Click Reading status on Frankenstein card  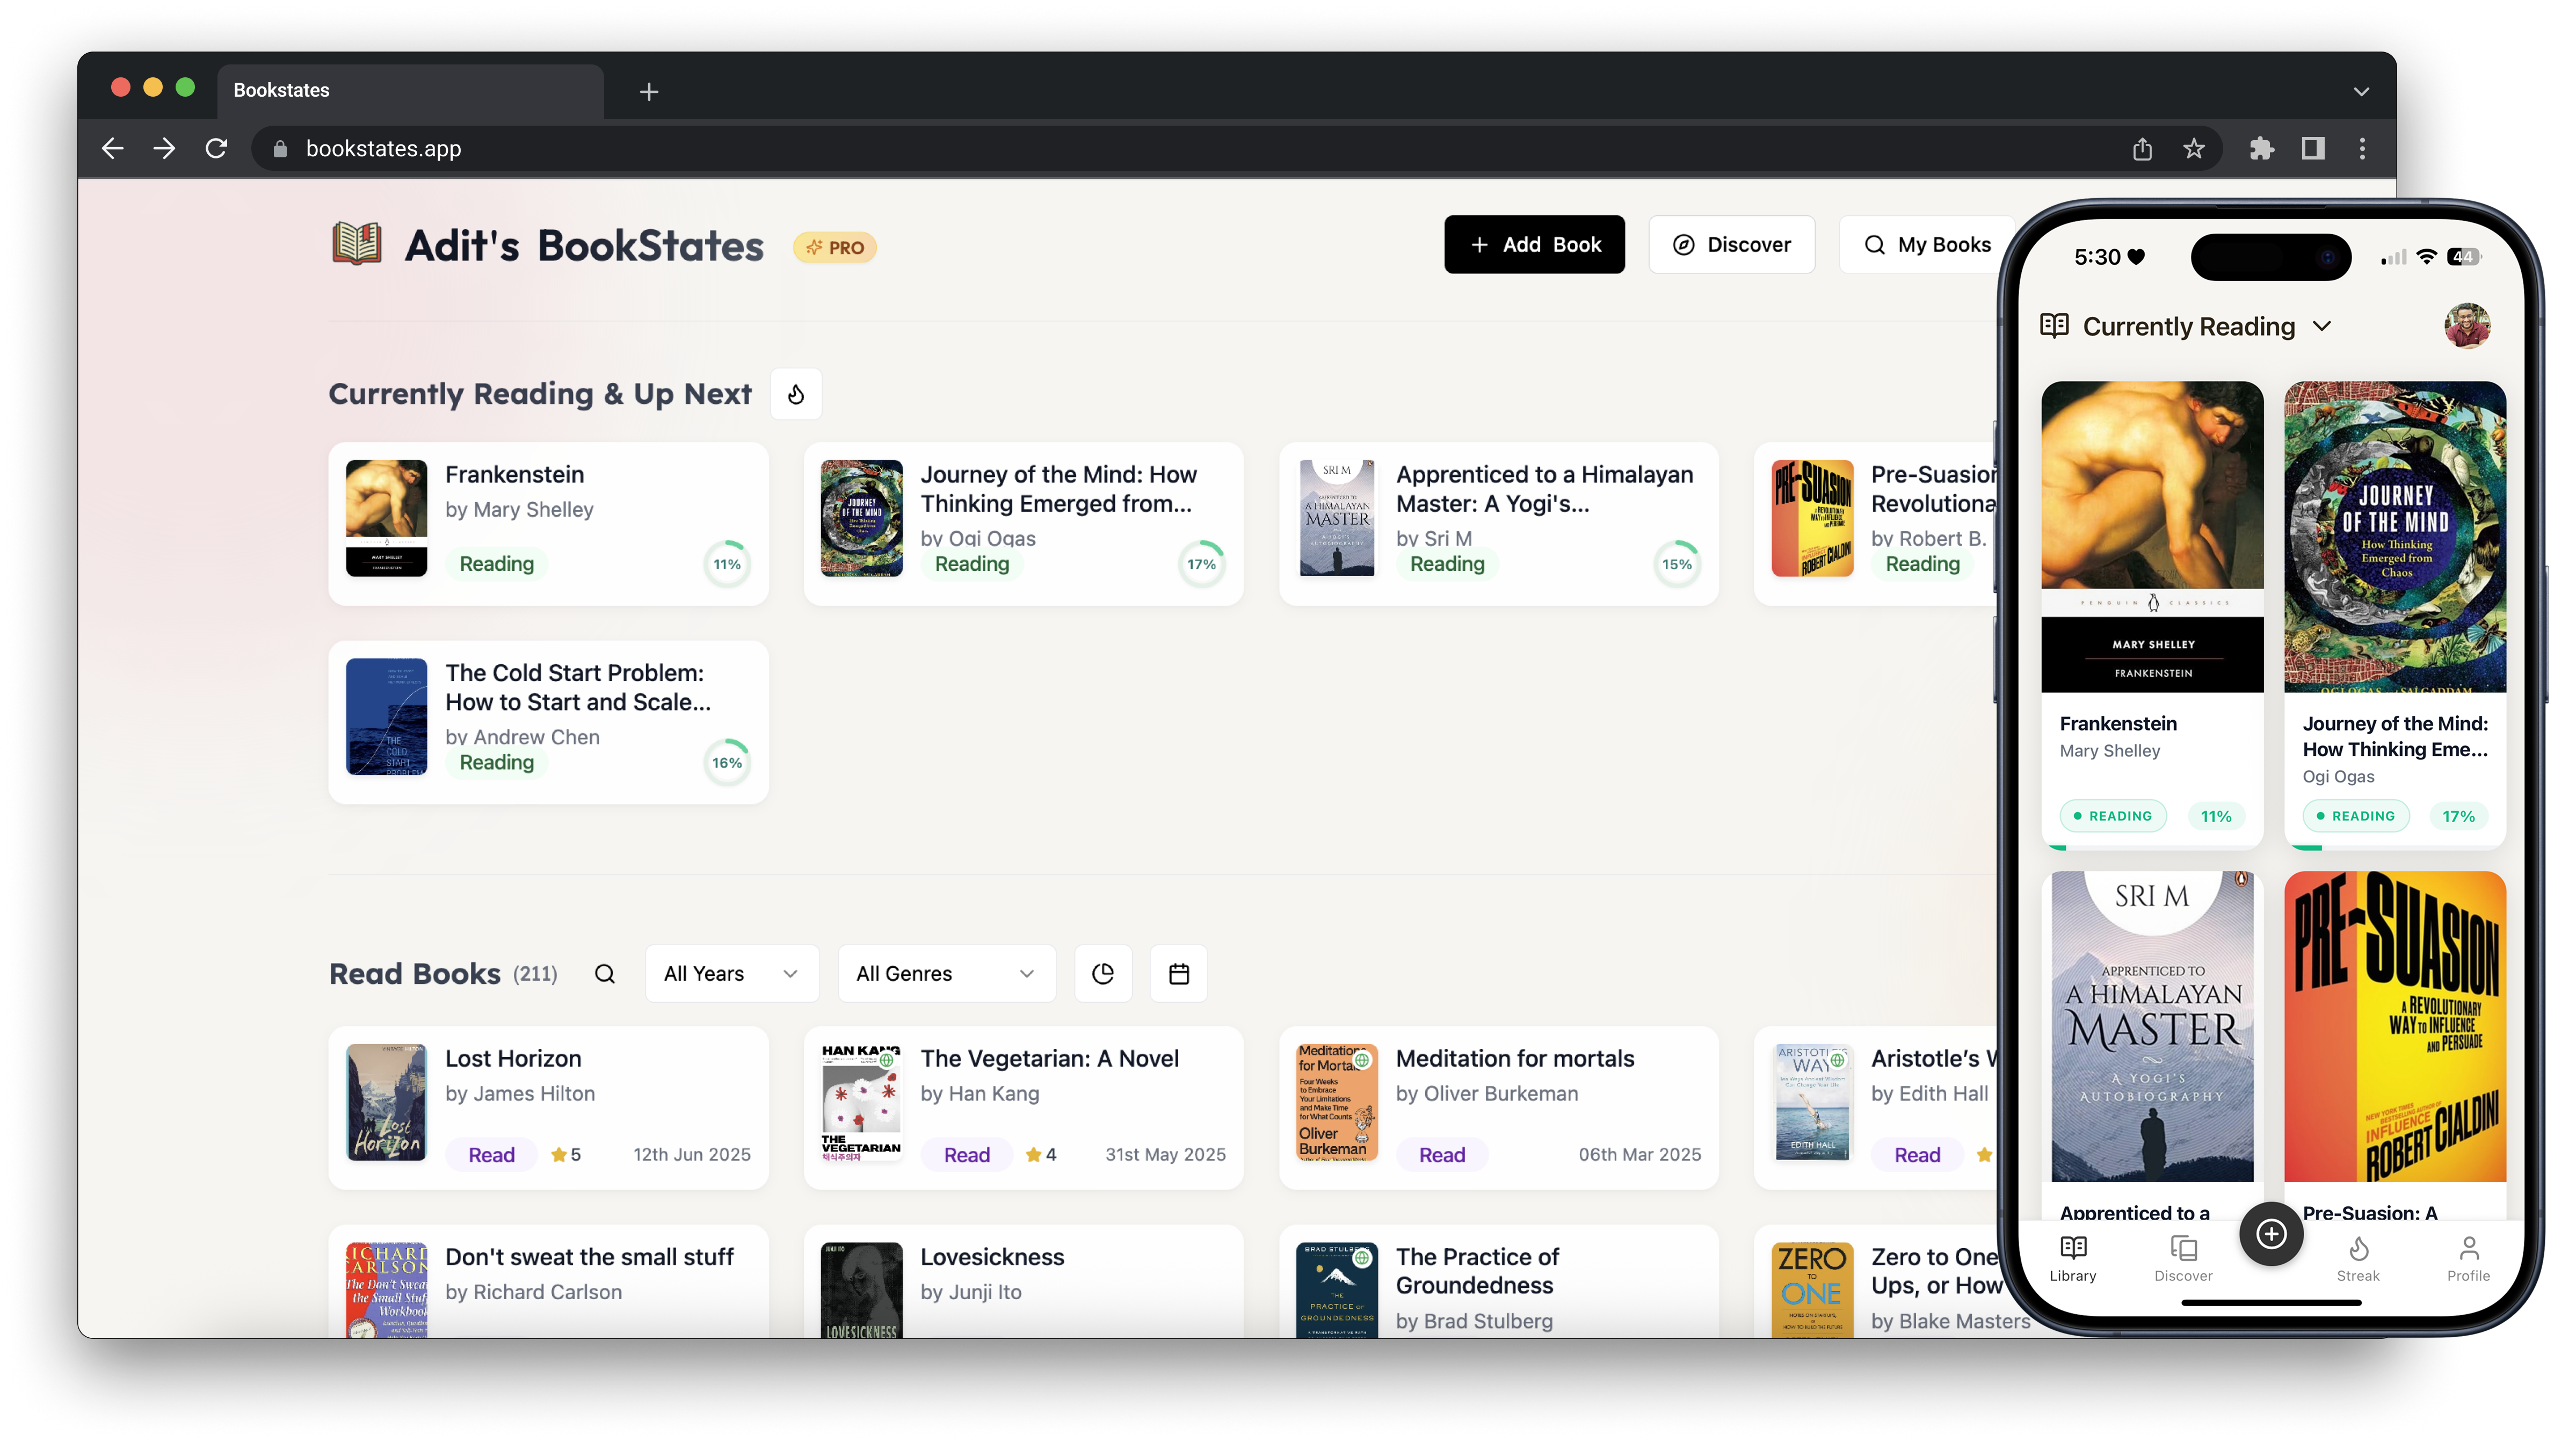tap(497, 564)
